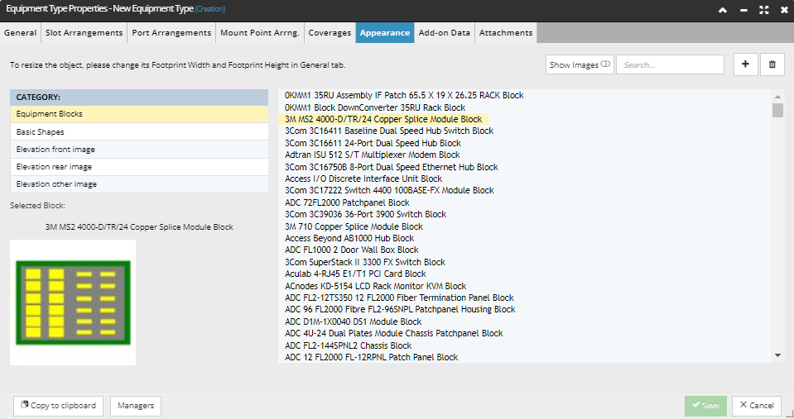
Task: Switch to Slot Arrangements tab
Action: point(84,32)
